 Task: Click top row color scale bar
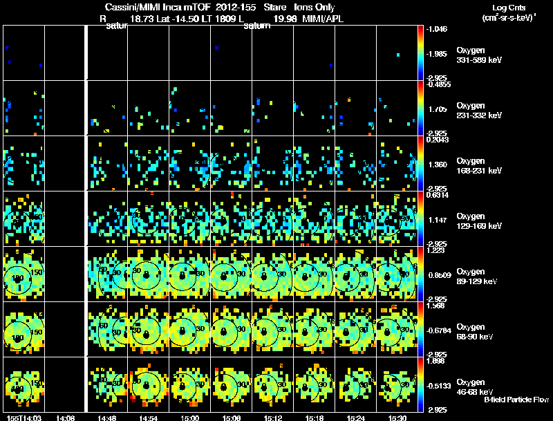tap(420, 53)
